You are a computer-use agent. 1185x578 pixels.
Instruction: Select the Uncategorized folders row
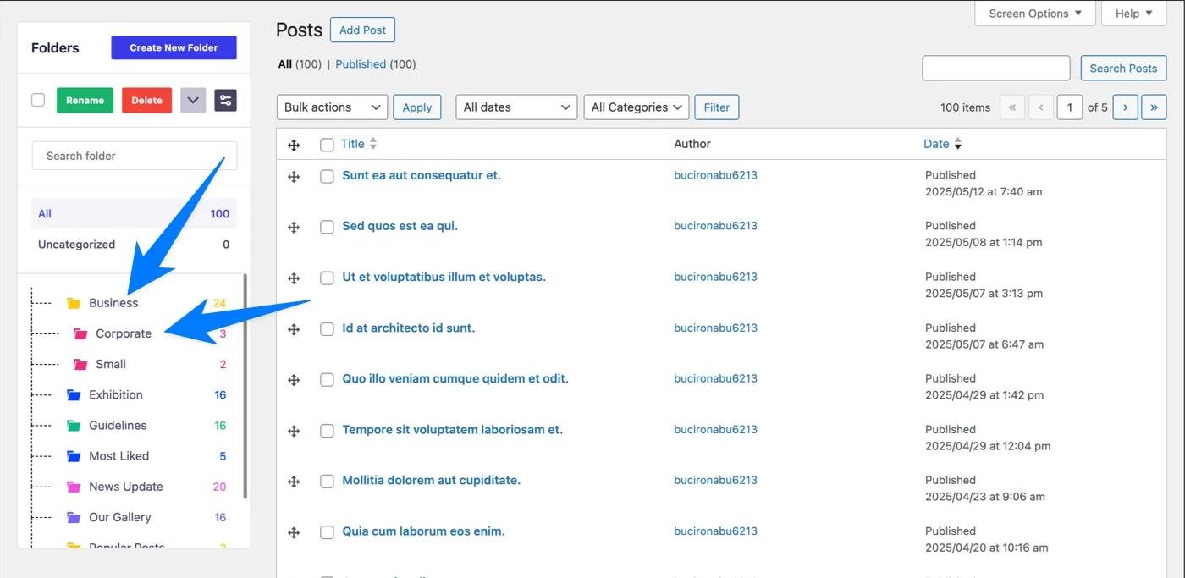(x=134, y=245)
